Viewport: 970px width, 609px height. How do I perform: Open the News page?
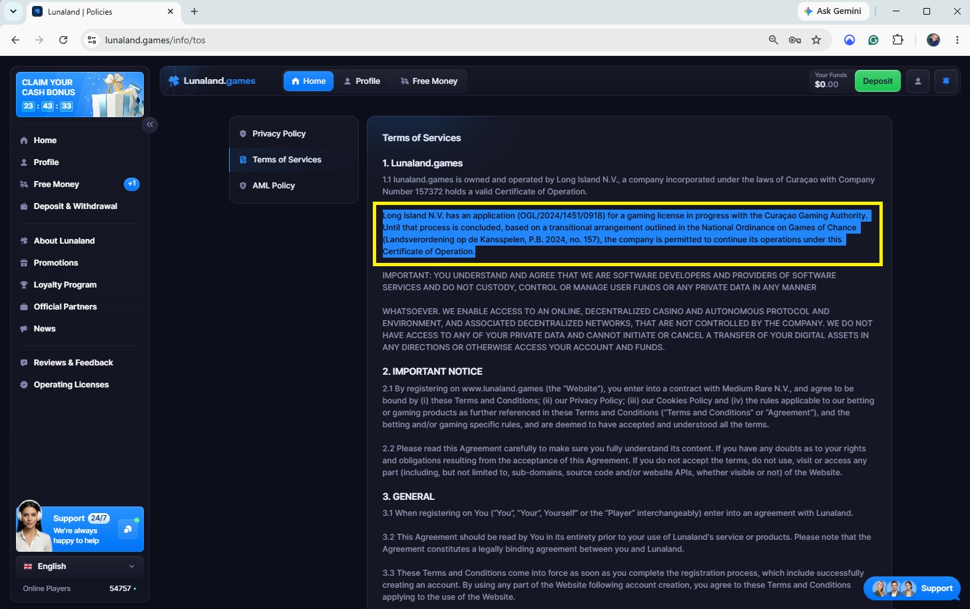45,329
